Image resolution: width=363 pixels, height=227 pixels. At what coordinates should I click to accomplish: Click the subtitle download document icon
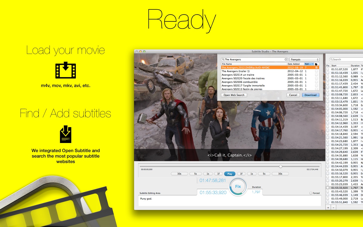[66, 134]
